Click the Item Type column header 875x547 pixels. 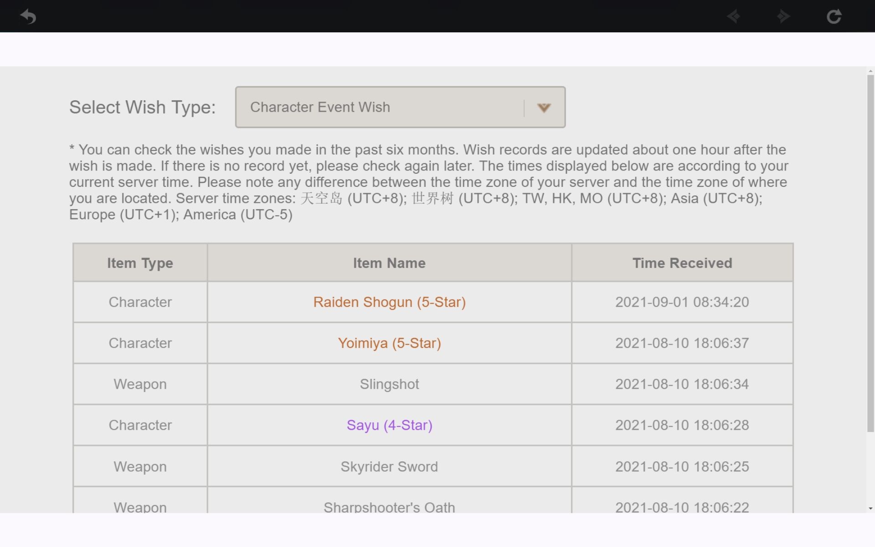coord(140,263)
